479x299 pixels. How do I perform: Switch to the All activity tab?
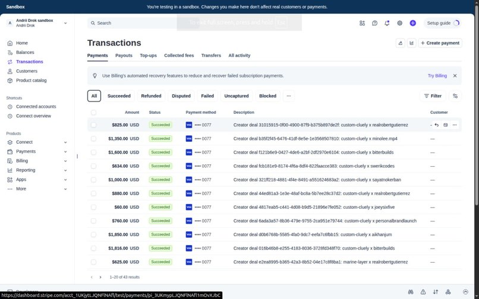(x=239, y=56)
